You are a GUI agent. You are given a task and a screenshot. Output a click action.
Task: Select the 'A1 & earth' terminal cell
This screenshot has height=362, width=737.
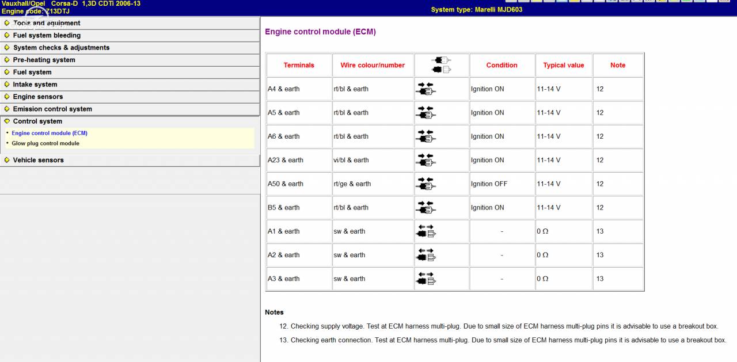pos(299,231)
